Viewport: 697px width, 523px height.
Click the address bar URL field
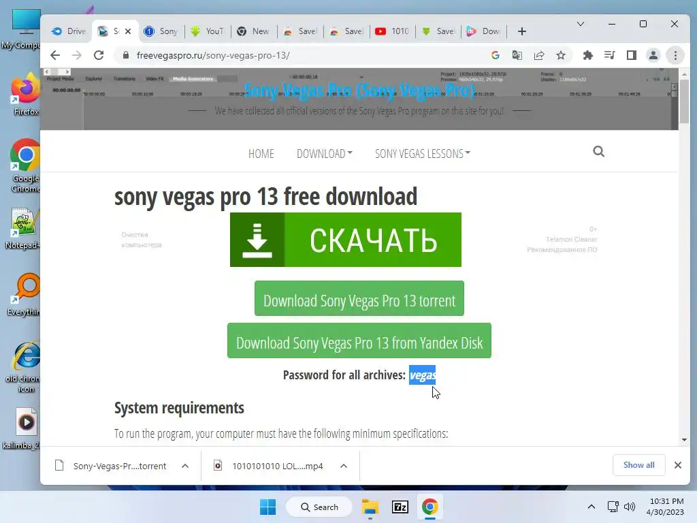click(x=302, y=55)
